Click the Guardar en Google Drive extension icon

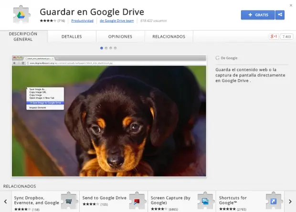point(21,15)
